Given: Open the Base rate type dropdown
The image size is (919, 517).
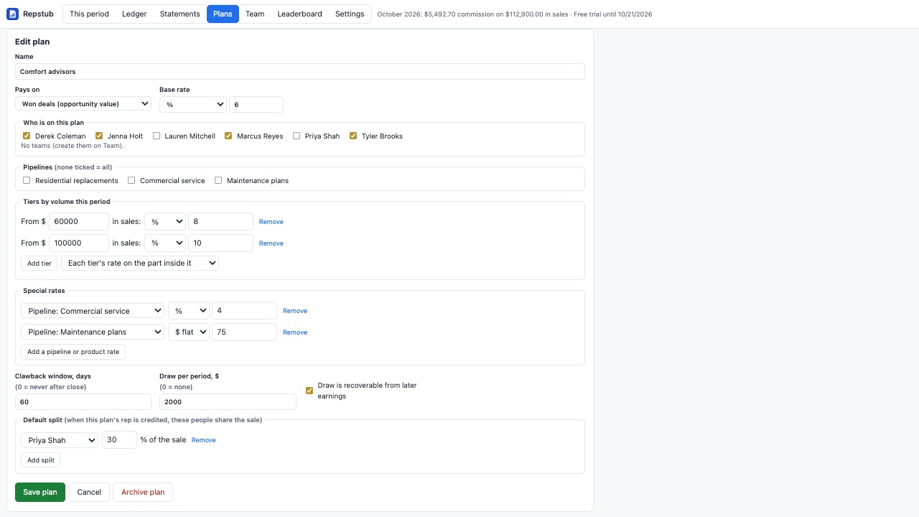Looking at the screenshot, I should pyautogui.click(x=193, y=104).
